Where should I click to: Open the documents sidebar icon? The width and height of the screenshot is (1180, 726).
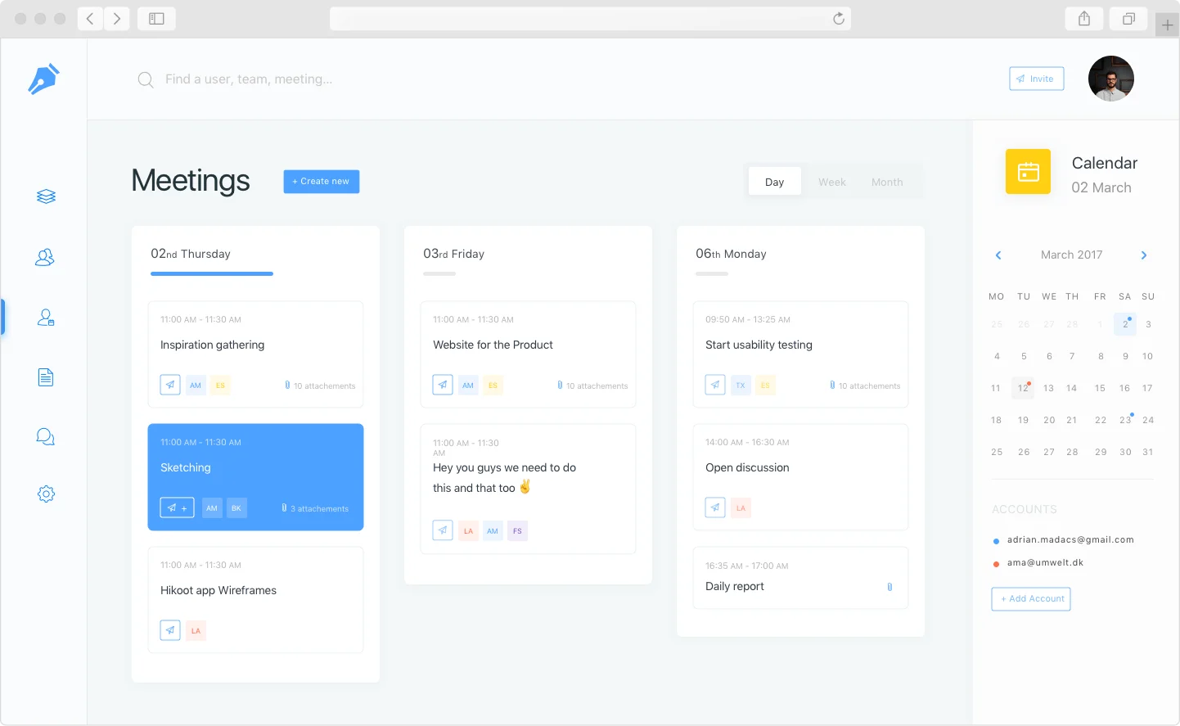45,376
